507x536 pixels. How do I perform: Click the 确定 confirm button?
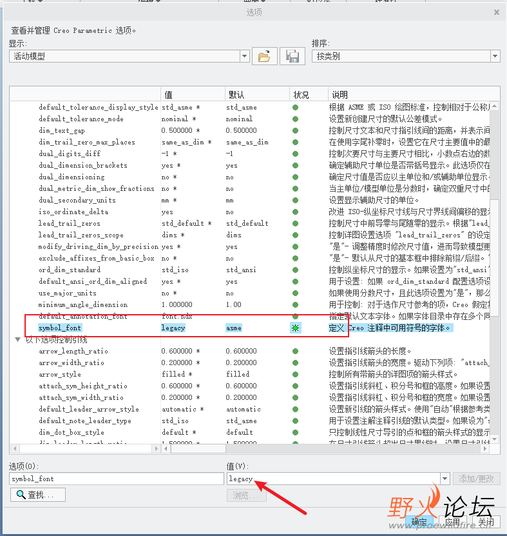click(x=419, y=522)
